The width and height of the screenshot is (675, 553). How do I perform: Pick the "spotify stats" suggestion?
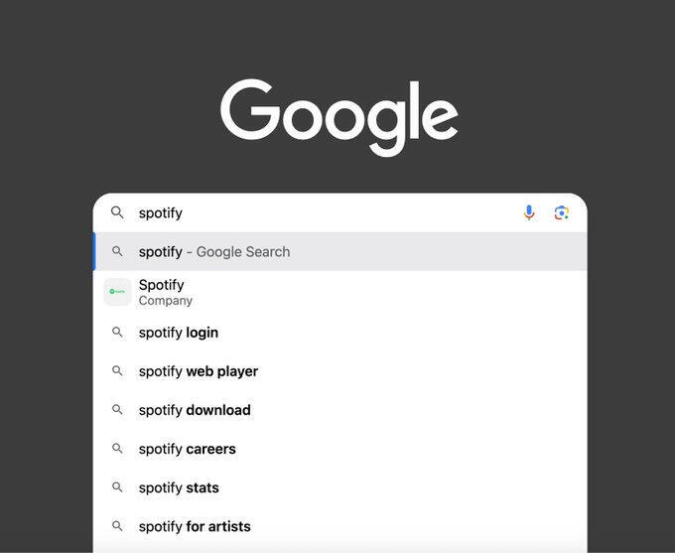click(179, 487)
